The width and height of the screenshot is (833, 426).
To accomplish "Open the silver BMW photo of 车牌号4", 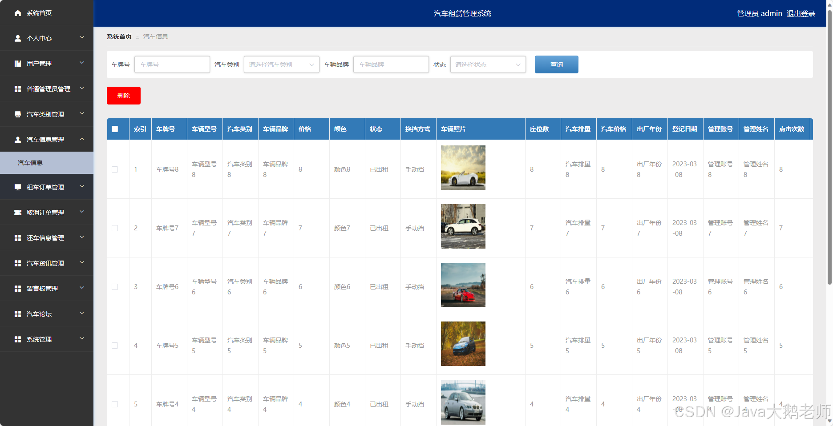I will 463,402.
